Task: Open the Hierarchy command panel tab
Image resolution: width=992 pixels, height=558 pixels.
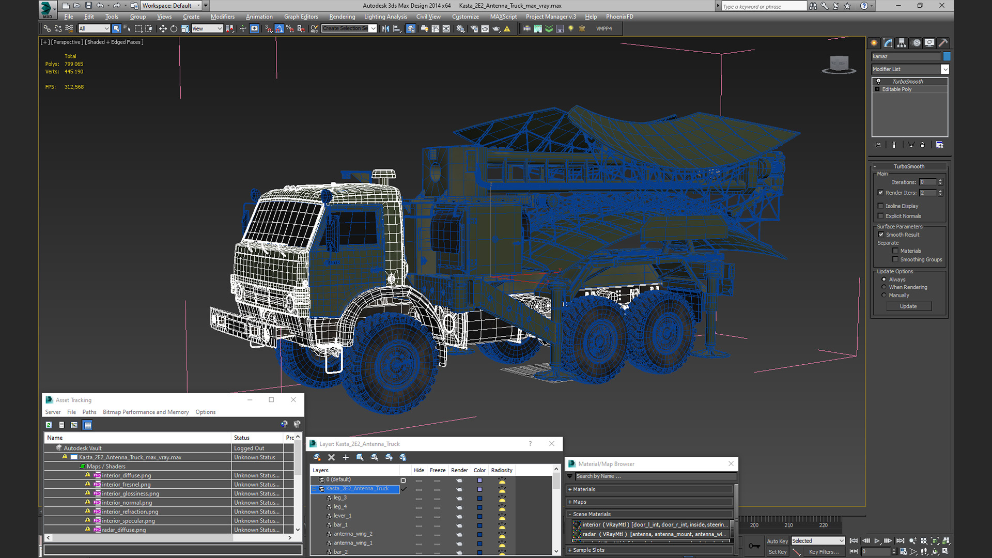Action: [902, 43]
